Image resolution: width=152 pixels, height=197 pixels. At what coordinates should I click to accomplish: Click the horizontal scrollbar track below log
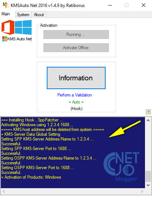[73, 191]
